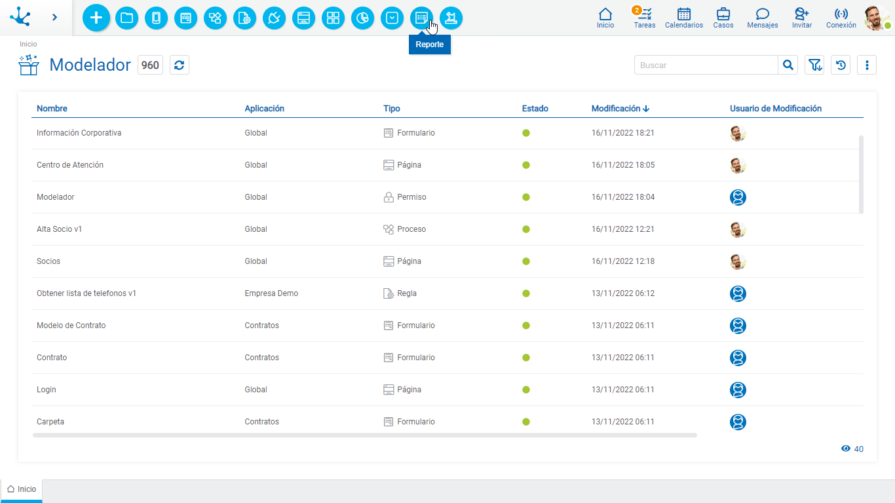
Task: Go to Inicio home in header
Action: (605, 18)
